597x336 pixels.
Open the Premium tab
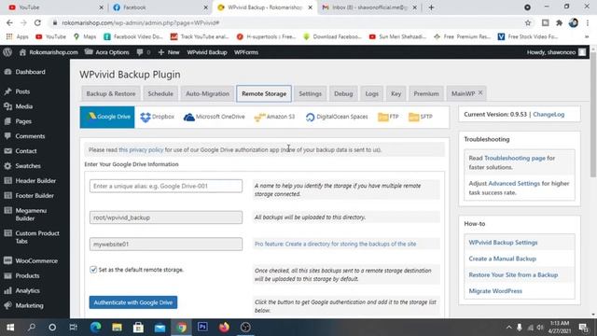tap(426, 93)
